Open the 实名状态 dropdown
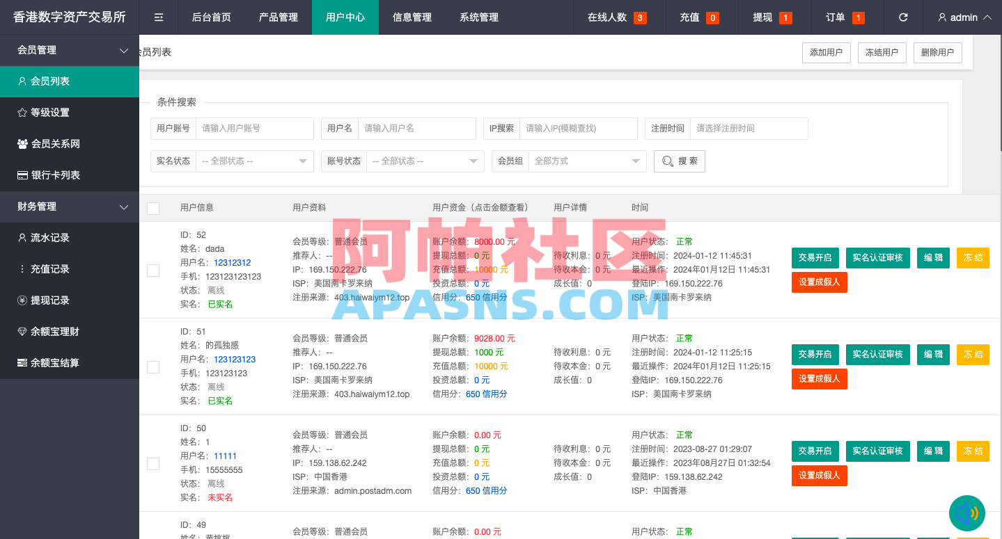This screenshot has width=1002, height=539. click(254, 161)
